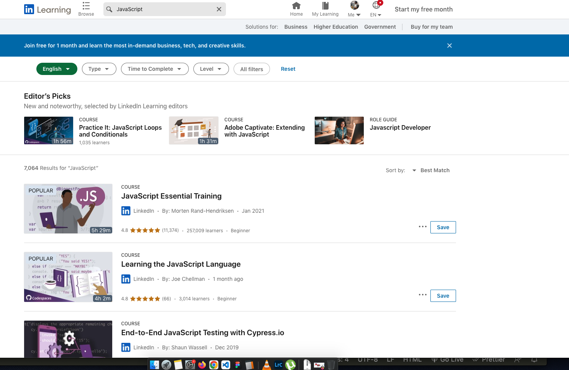This screenshot has height=370, width=569.
Task: Expand the Level filter
Action: (x=211, y=69)
